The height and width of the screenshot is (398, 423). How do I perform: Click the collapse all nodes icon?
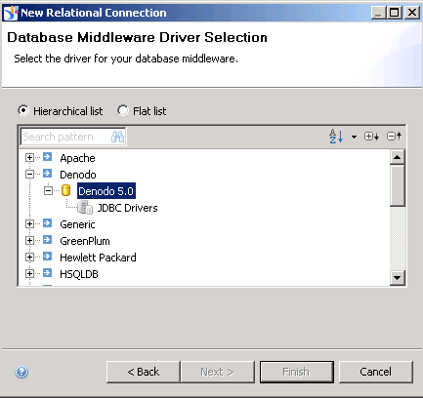pos(394,137)
